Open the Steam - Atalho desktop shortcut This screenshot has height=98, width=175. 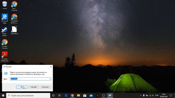pyautogui.click(x=5, y=32)
